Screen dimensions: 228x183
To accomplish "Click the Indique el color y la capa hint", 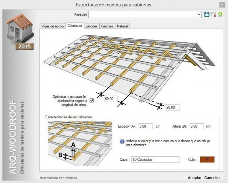I will tap(168, 143).
